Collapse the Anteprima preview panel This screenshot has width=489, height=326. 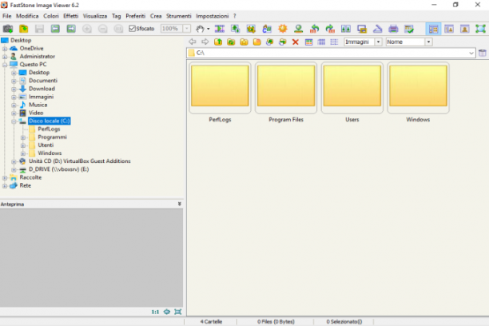(179, 204)
